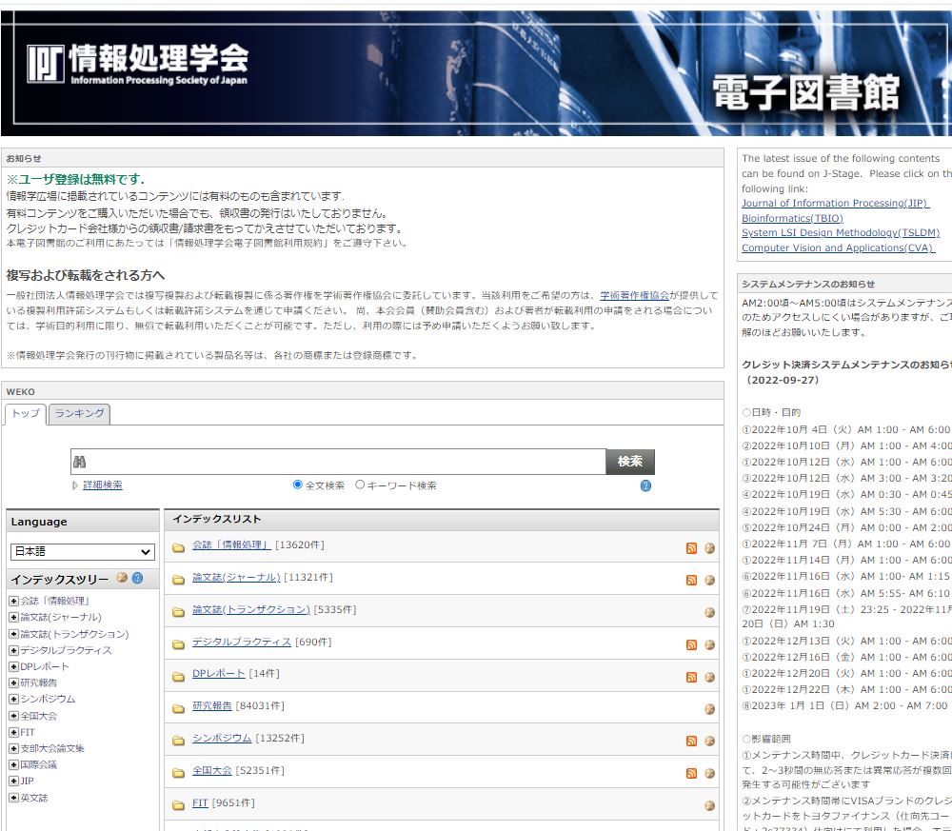Expand DPレポート tree node
952x831 pixels.
tap(13, 666)
